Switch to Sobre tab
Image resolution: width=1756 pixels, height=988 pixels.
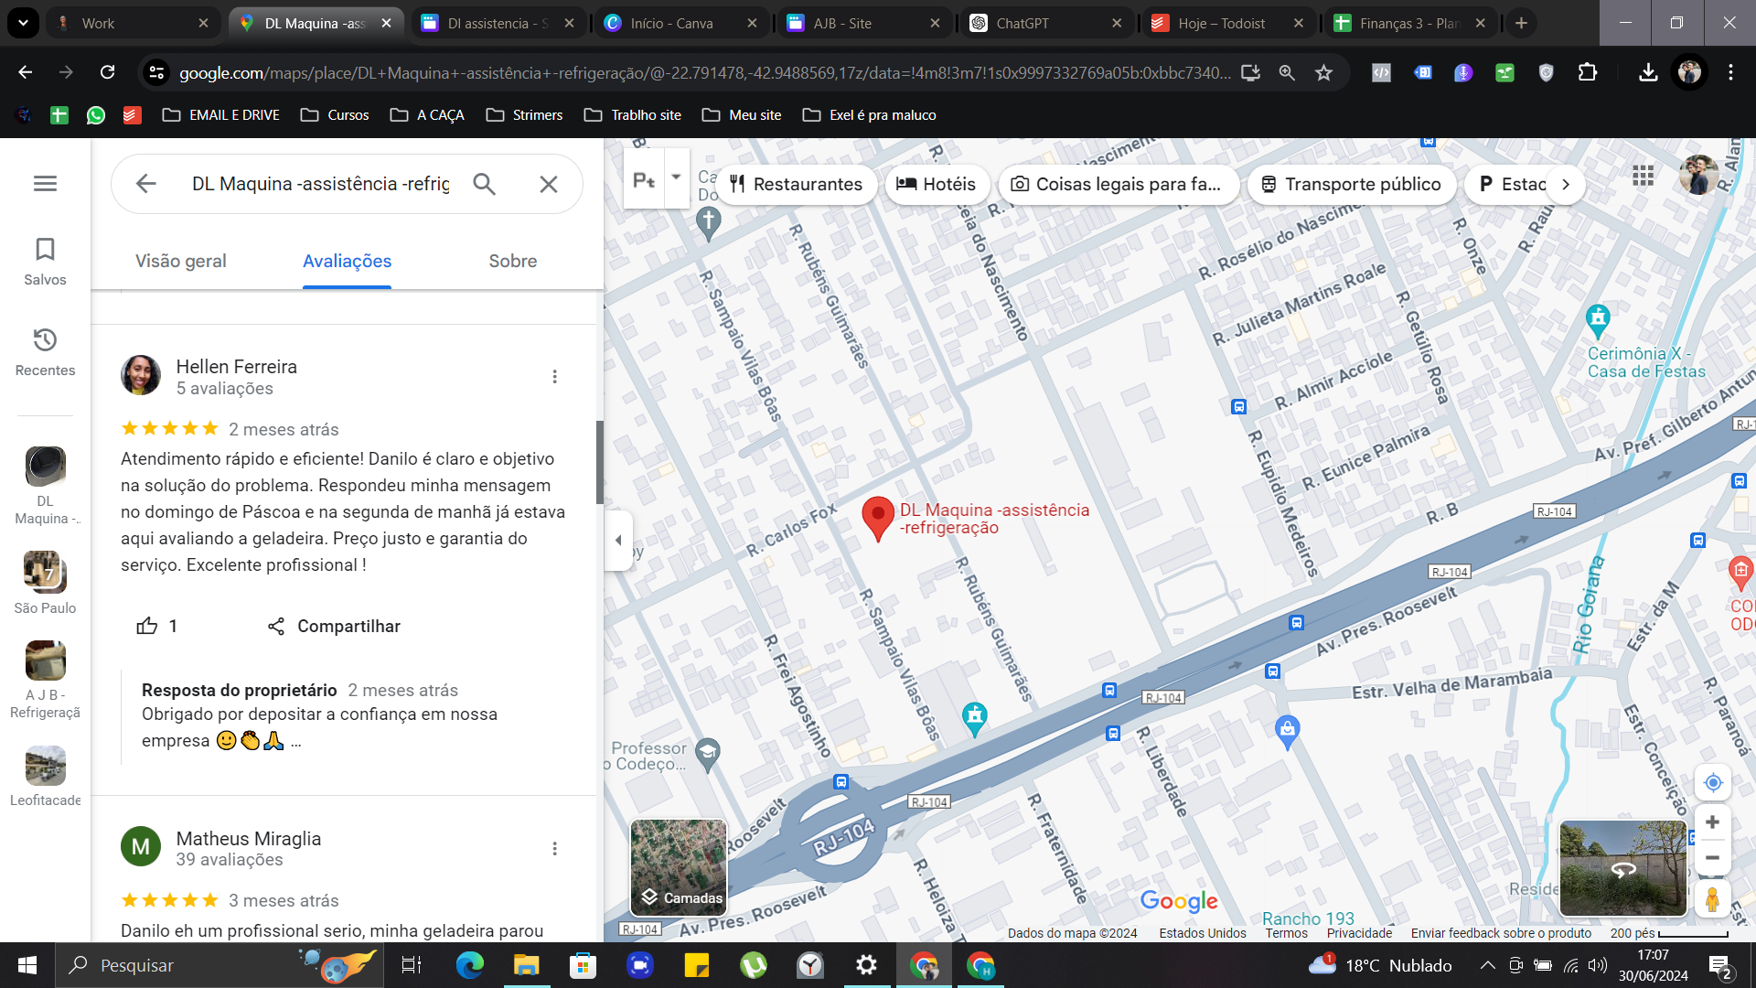click(x=513, y=262)
